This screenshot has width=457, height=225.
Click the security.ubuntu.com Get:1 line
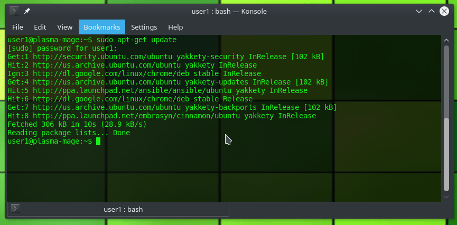[165, 57]
